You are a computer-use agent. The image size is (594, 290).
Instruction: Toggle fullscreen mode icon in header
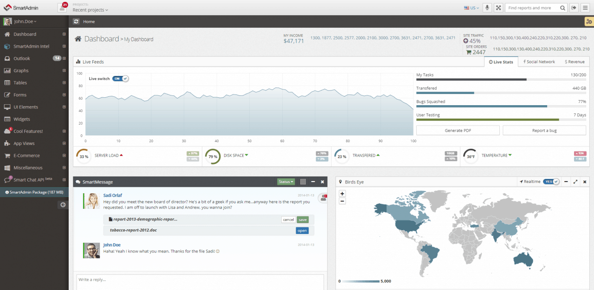click(498, 7)
